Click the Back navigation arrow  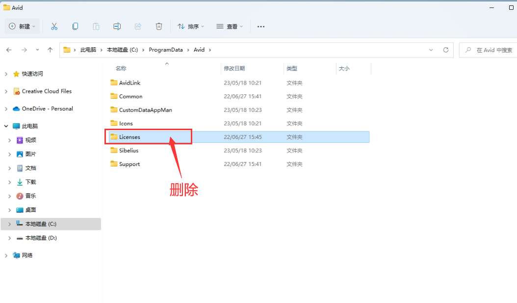coord(9,50)
